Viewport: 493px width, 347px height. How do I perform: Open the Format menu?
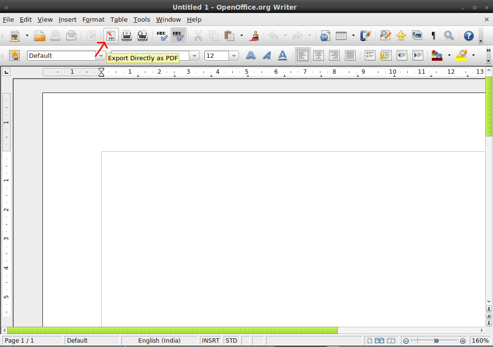tap(93, 19)
